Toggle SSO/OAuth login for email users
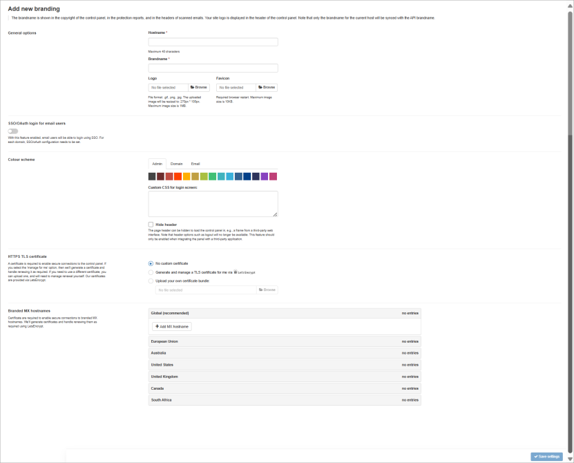 pos(13,131)
